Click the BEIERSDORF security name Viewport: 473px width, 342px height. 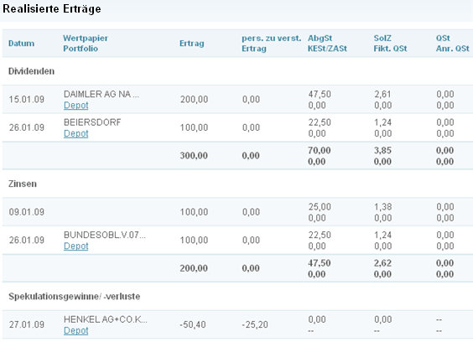92,122
